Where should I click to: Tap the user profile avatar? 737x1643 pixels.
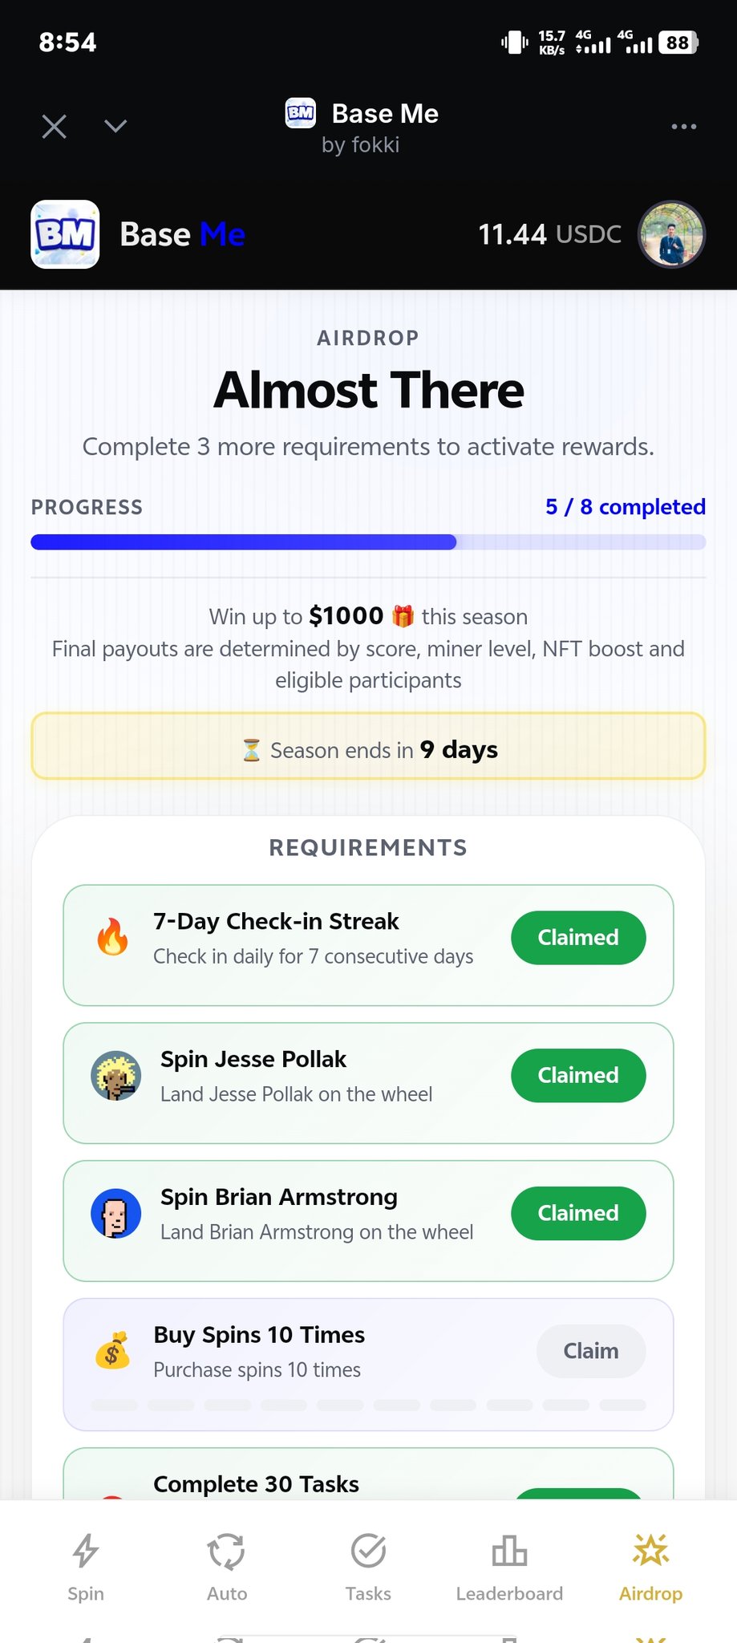[x=671, y=234]
